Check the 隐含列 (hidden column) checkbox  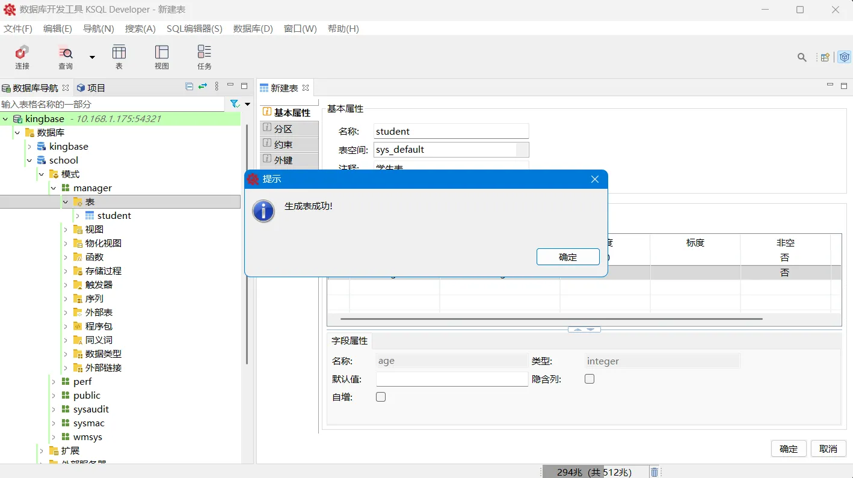[589, 379]
